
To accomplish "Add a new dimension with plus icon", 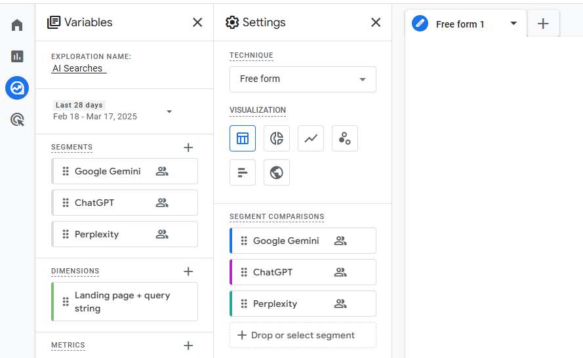I will (188, 271).
